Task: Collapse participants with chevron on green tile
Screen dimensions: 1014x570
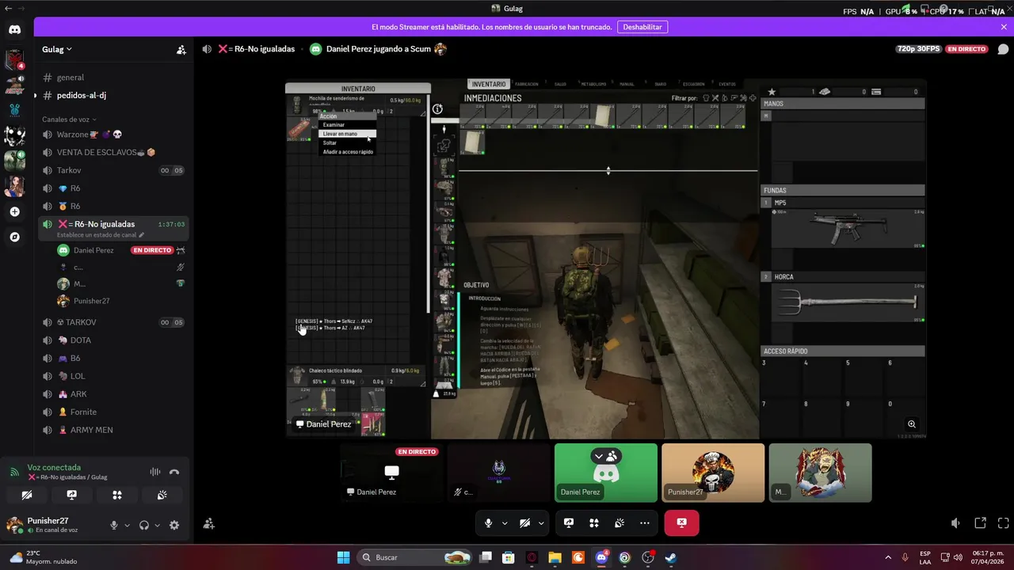Action: coord(606,456)
